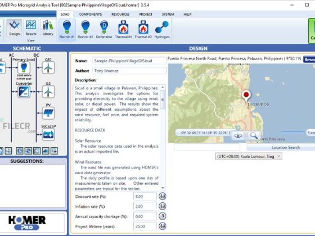The height and width of the screenshot is (236, 315).
Task: Select the Deferrable load icon
Action: click(x=104, y=29)
